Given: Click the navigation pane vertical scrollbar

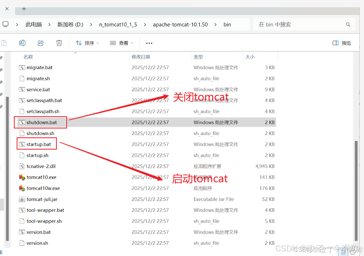Looking at the screenshot, I should tap(7, 169).
